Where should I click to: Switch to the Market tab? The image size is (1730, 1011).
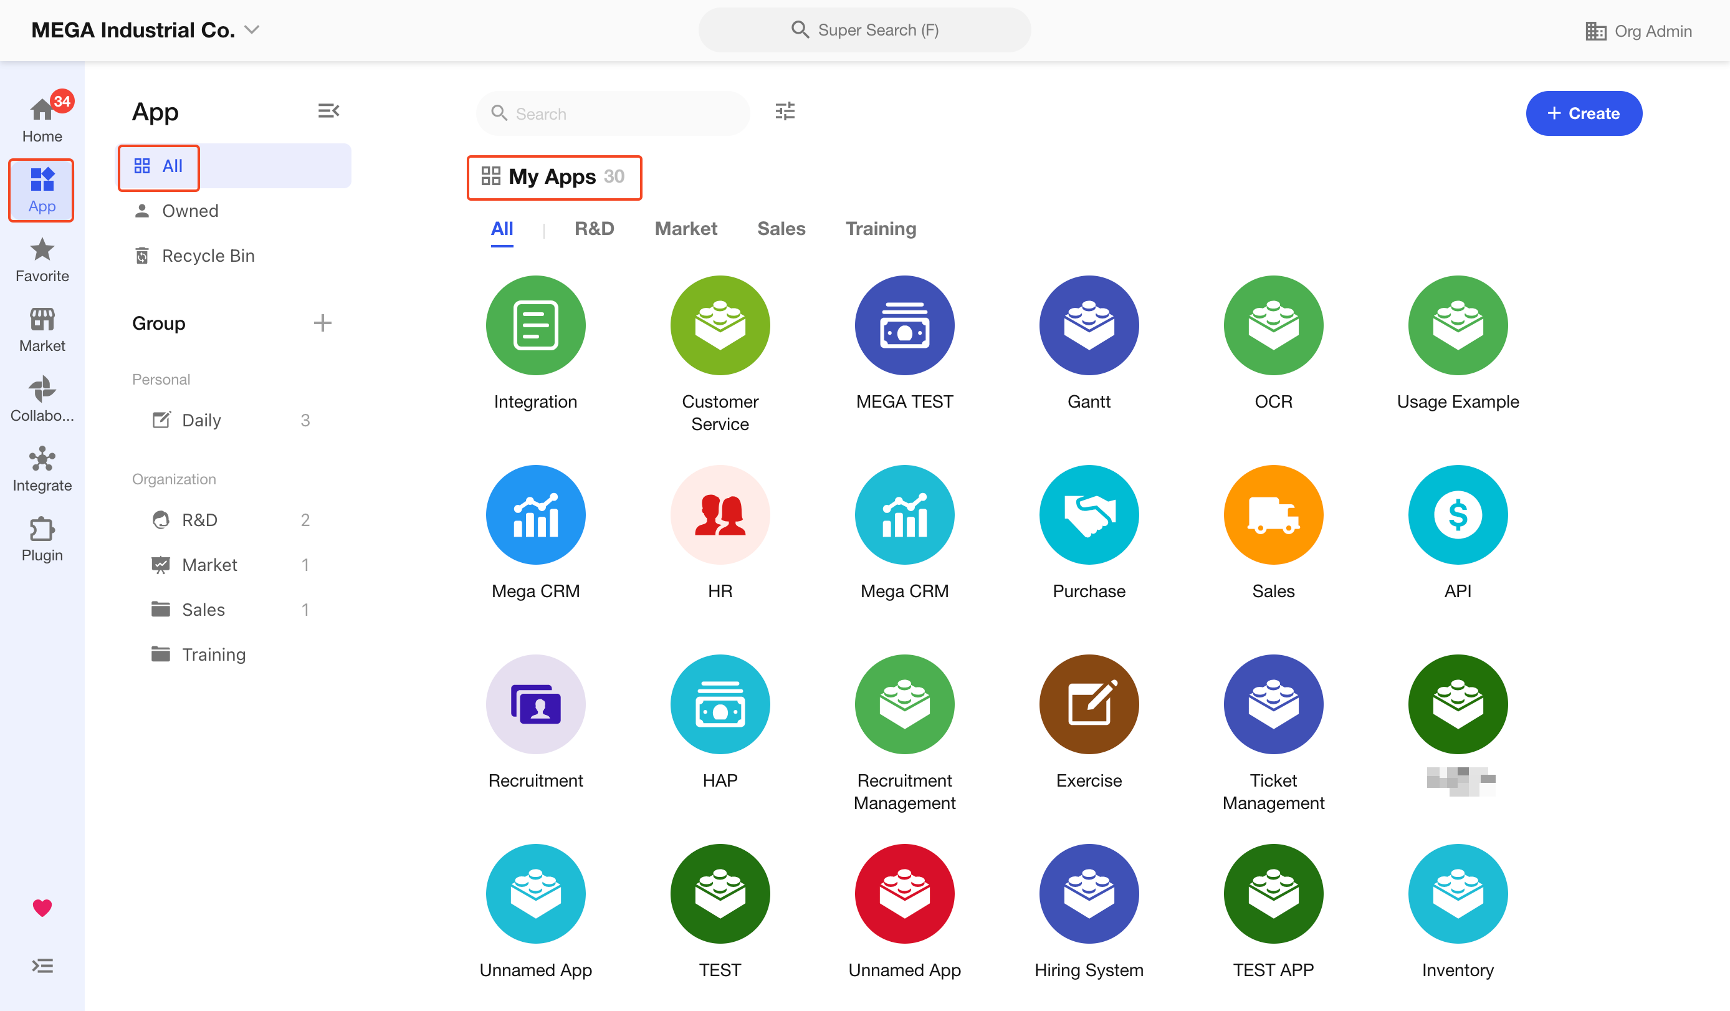685,229
